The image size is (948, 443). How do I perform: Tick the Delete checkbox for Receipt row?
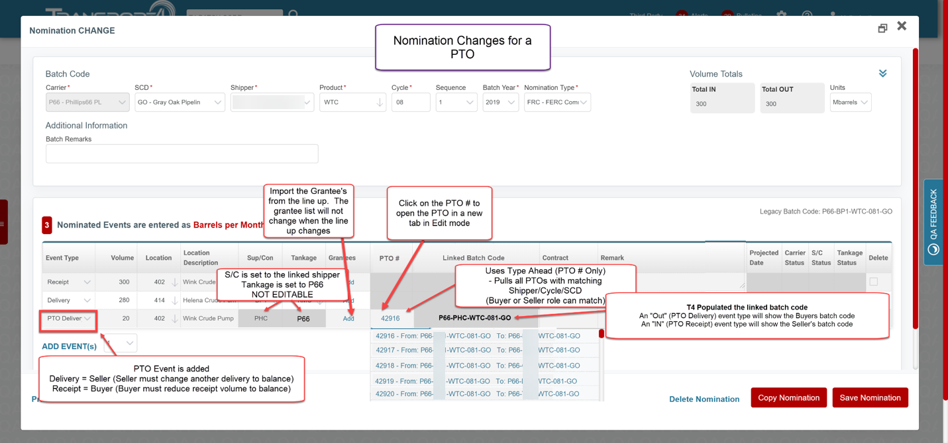pos(874,282)
